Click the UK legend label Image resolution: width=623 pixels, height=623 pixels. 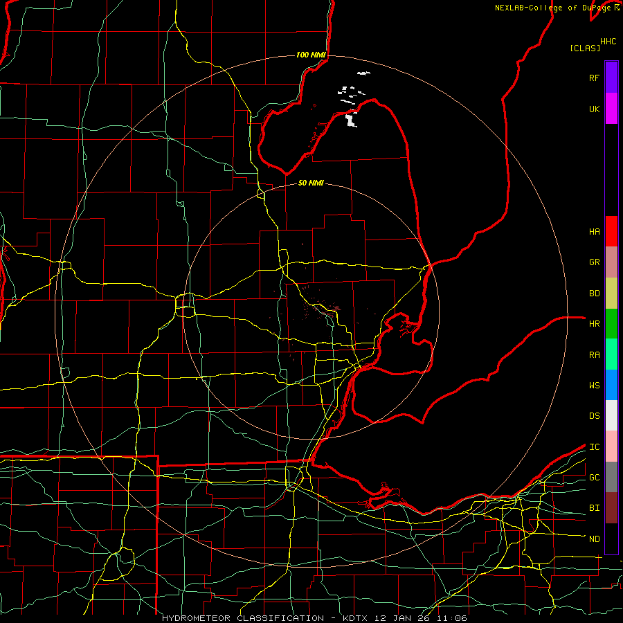594,109
